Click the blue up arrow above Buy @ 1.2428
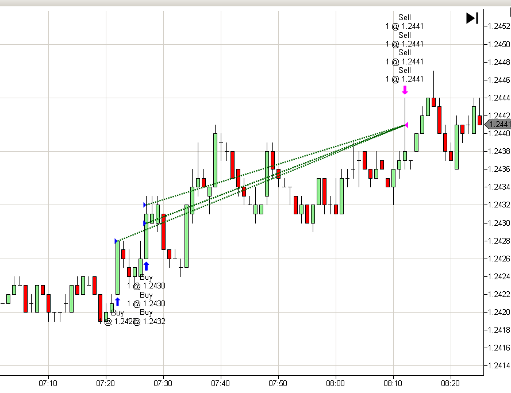Image resolution: width=511 pixels, height=393 pixels. (x=117, y=302)
